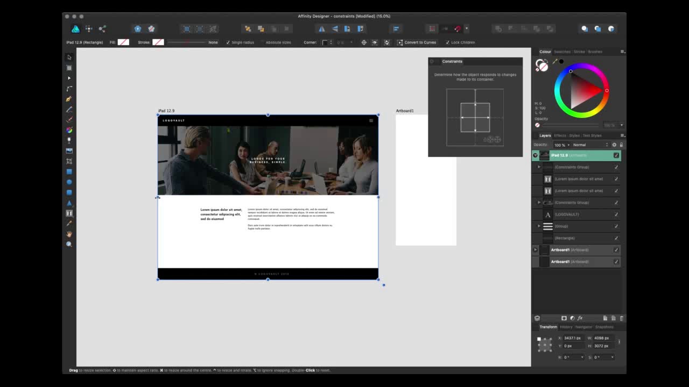Screen dimensions: 689x387
Task: Hide the iPad 12.9 artboard layer
Action: [x=616, y=155]
